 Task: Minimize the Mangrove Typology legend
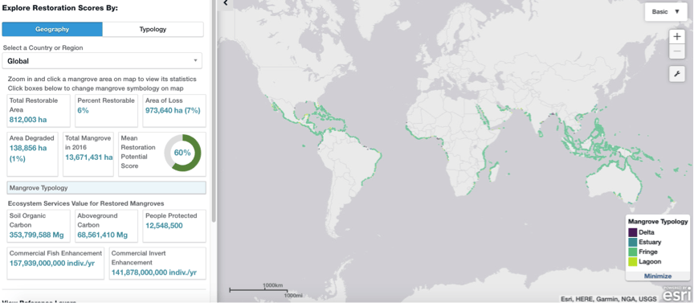pos(658,276)
